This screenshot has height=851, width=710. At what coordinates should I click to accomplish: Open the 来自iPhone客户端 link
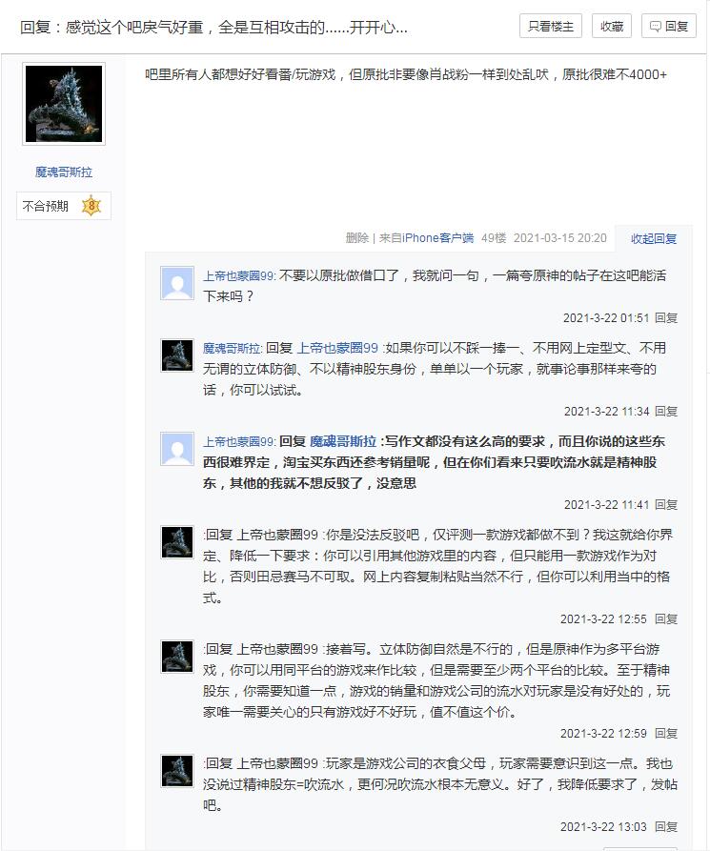pyautogui.click(x=426, y=237)
